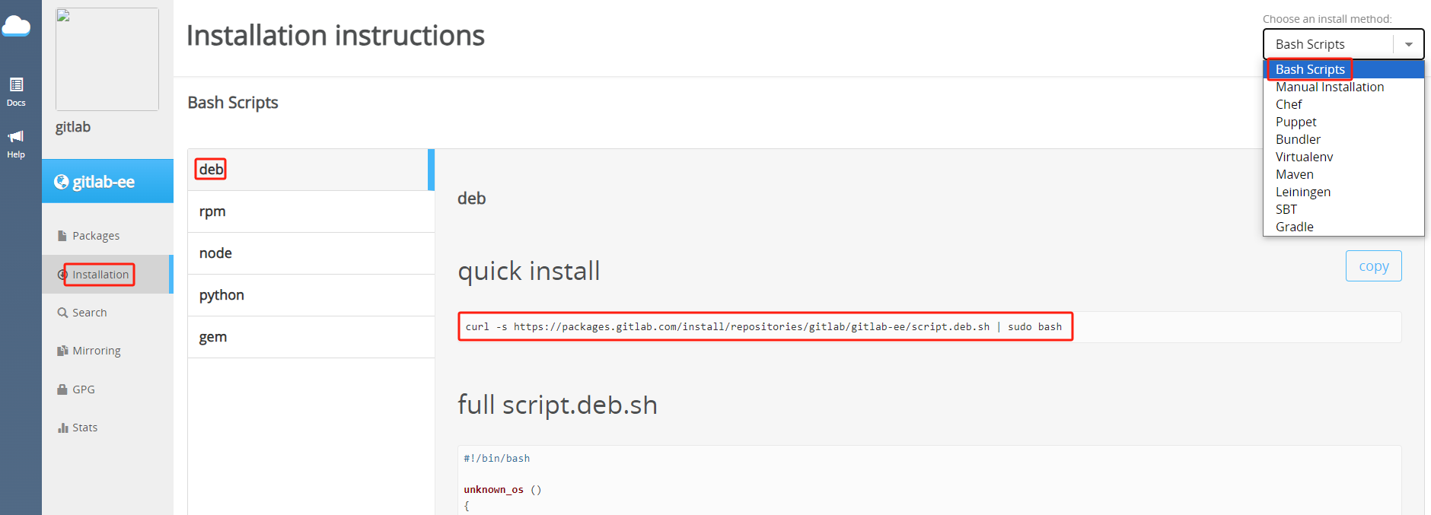Image resolution: width=1431 pixels, height=515 pixels.
Task: Click the Search magnifier icon
Action: [62, 313]
